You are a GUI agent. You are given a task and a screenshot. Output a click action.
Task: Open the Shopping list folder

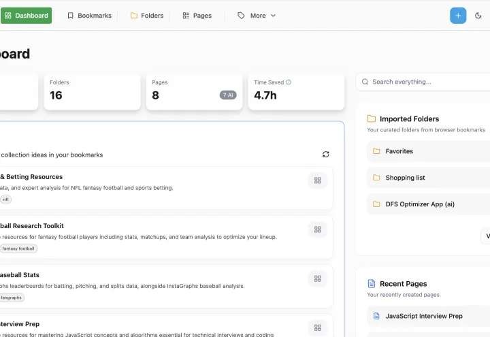click(428, 178)
